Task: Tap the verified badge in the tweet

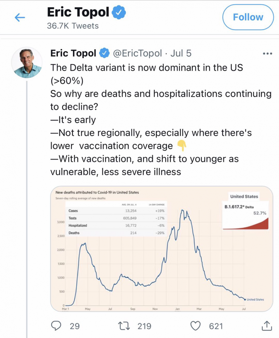Action: click(x=104, y=53)
